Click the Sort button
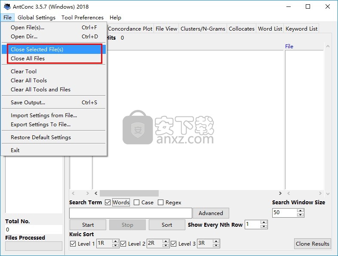Screen dimensions: 338x256 (x=167, y=225)
